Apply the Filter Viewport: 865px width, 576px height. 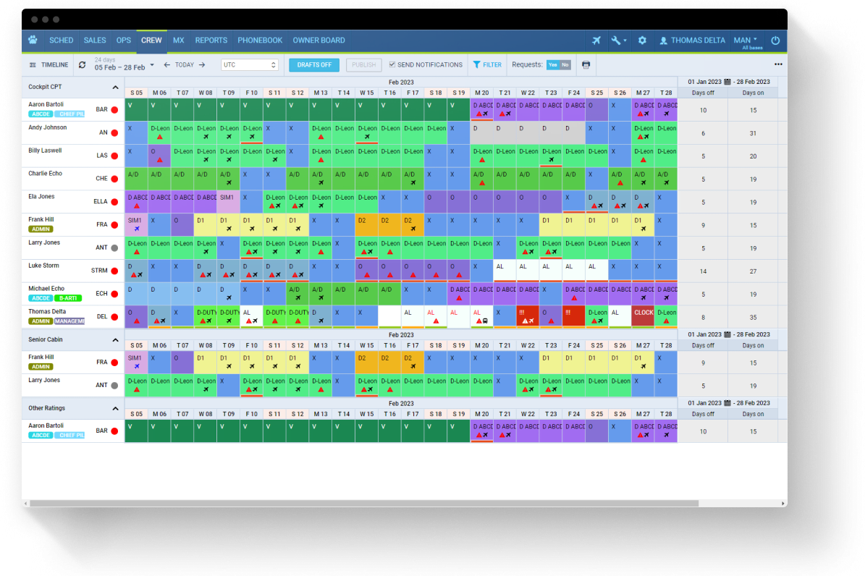[487, 64]
